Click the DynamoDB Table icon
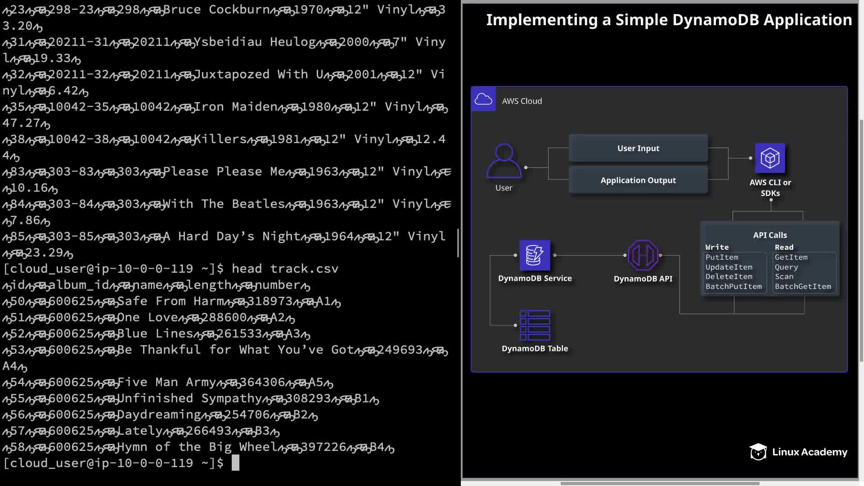 click(535, 325)
